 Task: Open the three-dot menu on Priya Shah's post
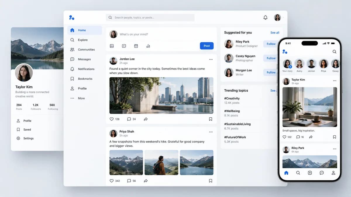click(x=211, y=132)
